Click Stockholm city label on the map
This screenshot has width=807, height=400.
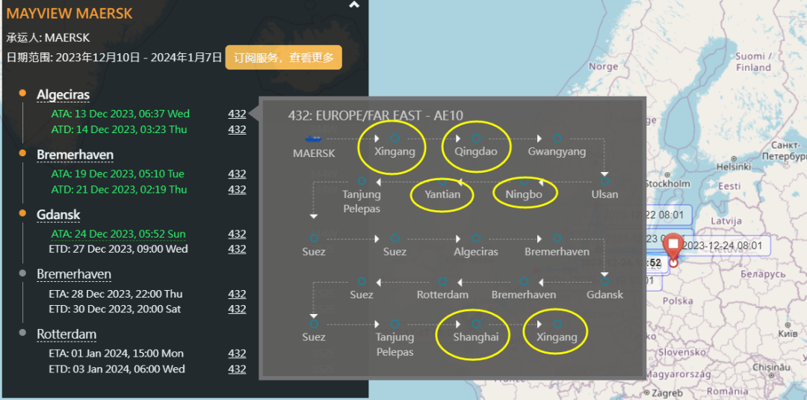(x=667, y=184)
